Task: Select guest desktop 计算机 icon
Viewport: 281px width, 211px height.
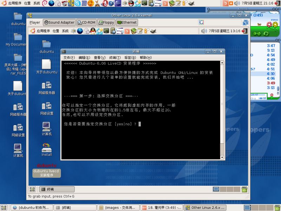Action: [x=47, y=129]
